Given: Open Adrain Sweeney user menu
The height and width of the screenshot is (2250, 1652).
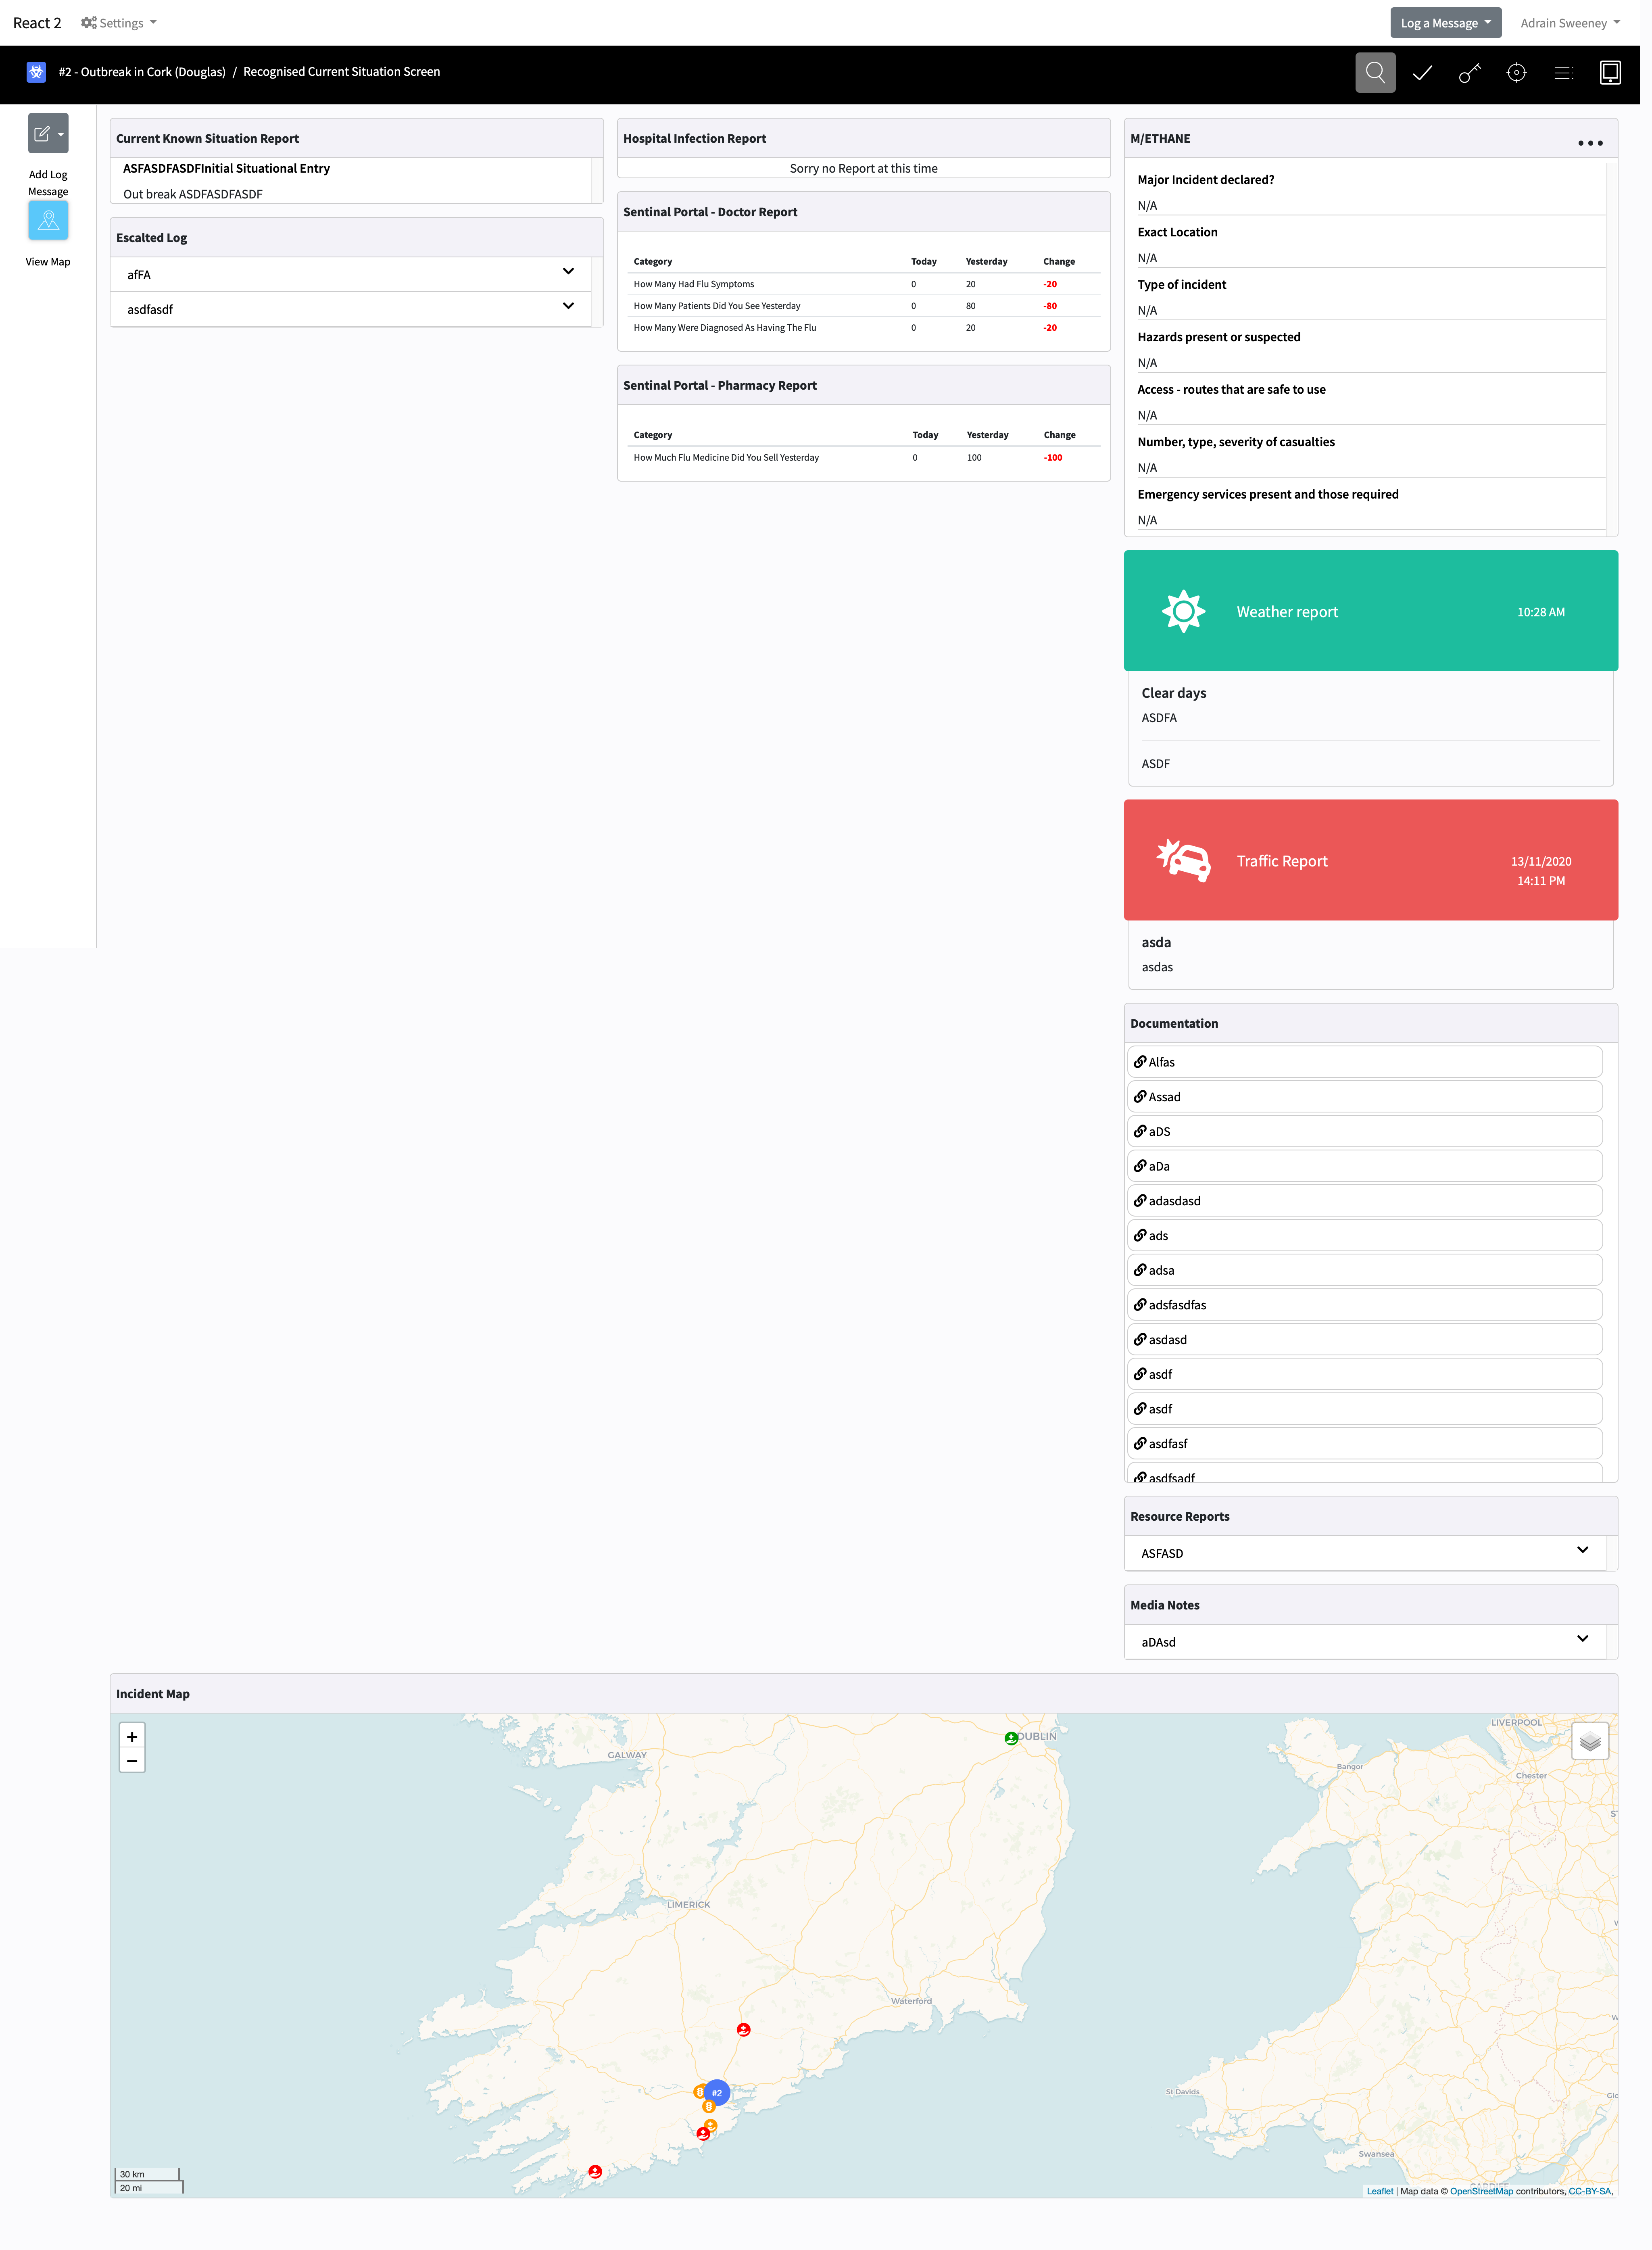Looking at the screenshot, I should pos(1570,23).
